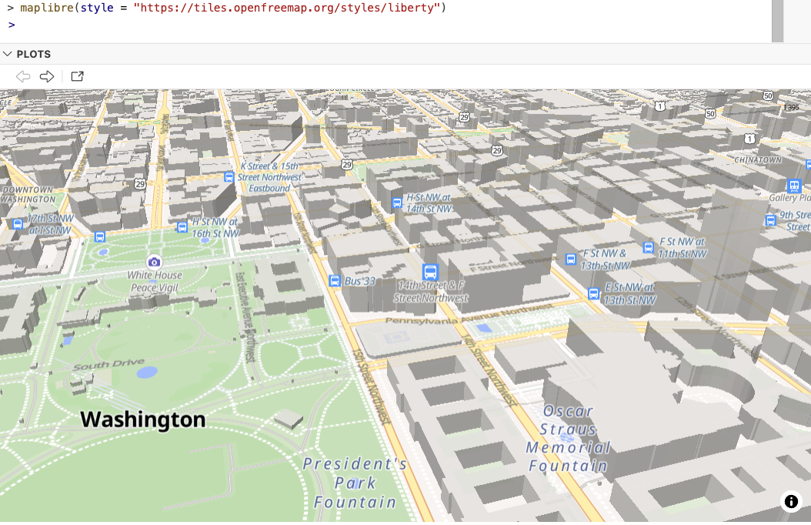Viewport: 811px width, 525px height.
Task: Click the console vertical scrollbar
Action: coord(777,21)
